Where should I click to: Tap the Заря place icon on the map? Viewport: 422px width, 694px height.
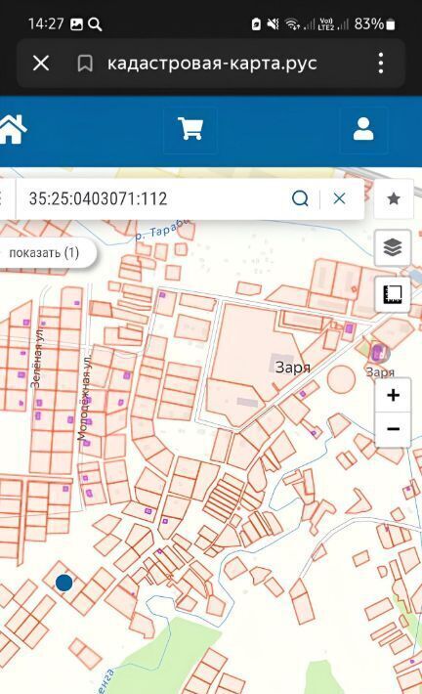pos(379,353)
